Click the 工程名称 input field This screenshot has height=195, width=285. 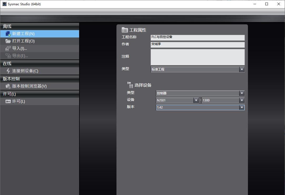[197, 37]
